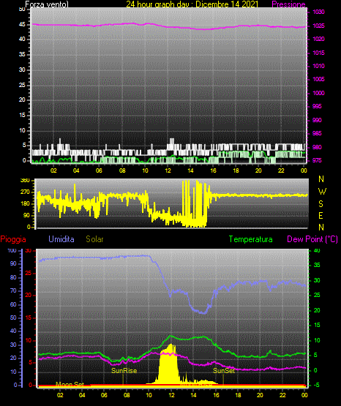Click the 24 hour graph day title
This screenshot has width=341, height=406.
tap(192, 4)
